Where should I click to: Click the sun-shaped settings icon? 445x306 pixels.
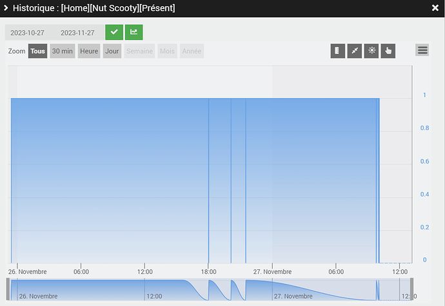point(371,51)
